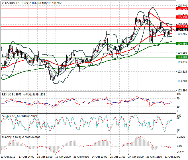Click the 105.350 resistance price label
188x160 pixels.
point(182,17)
